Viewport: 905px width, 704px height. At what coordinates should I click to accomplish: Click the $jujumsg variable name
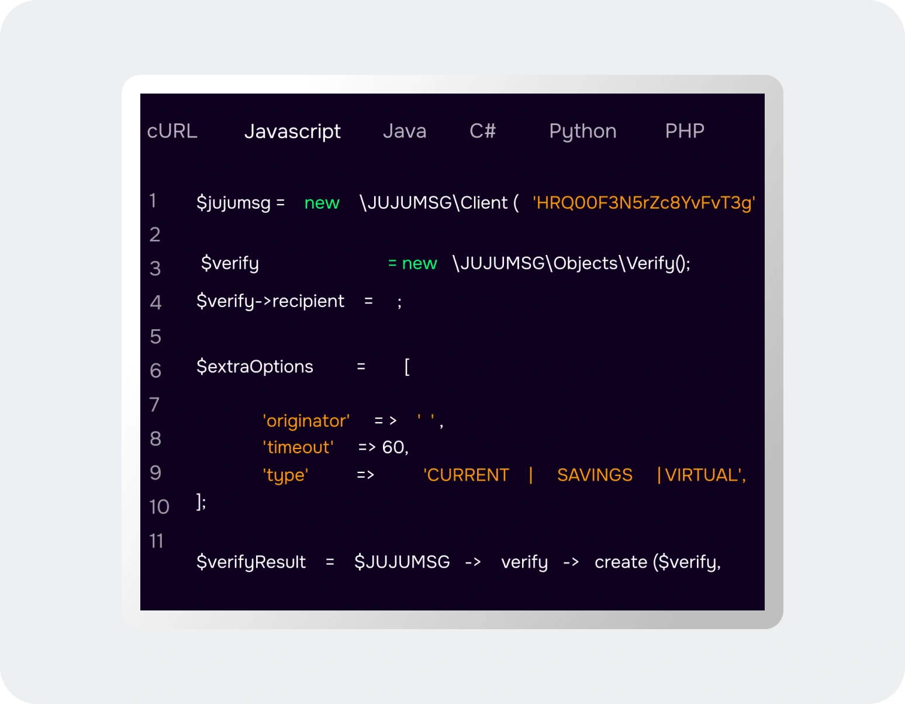[x=233, y=203]
